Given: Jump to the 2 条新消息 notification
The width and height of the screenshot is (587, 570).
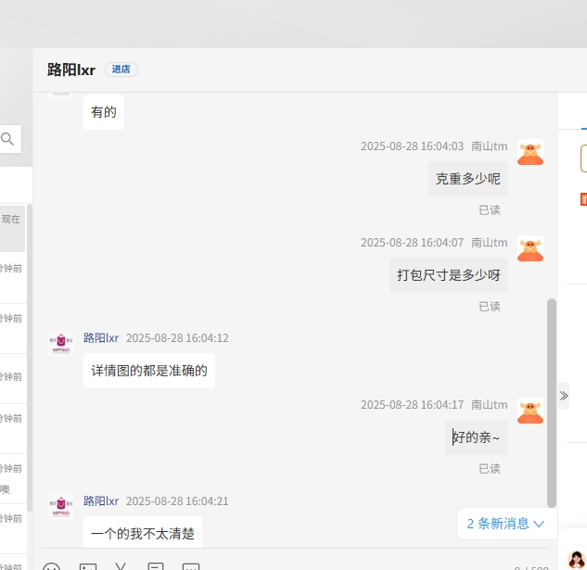Looking at the screenshot, I should (x=505, y=524).
